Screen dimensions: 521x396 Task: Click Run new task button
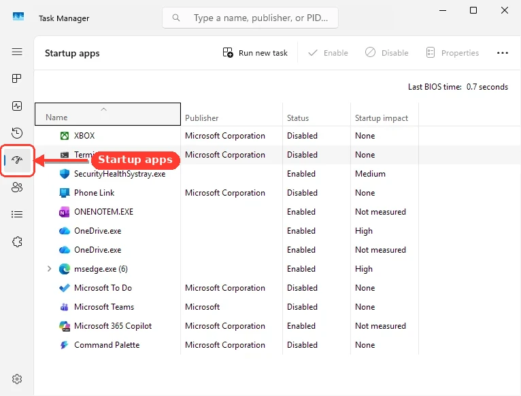[255, 53]
